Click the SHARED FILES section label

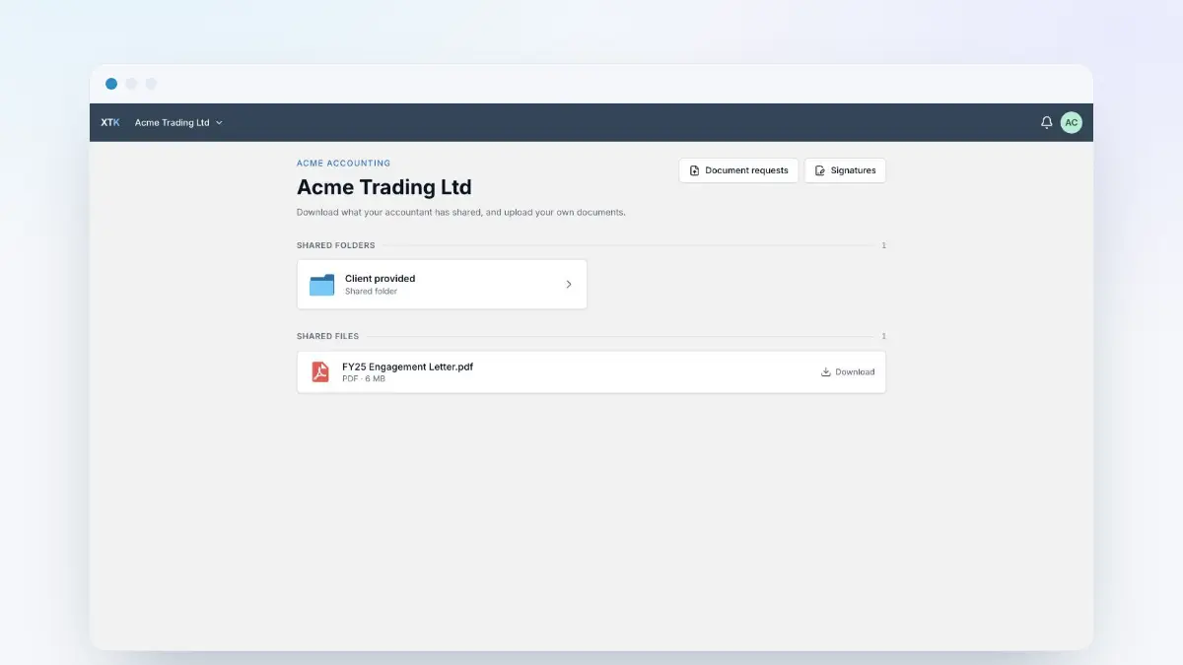[328, 336]
